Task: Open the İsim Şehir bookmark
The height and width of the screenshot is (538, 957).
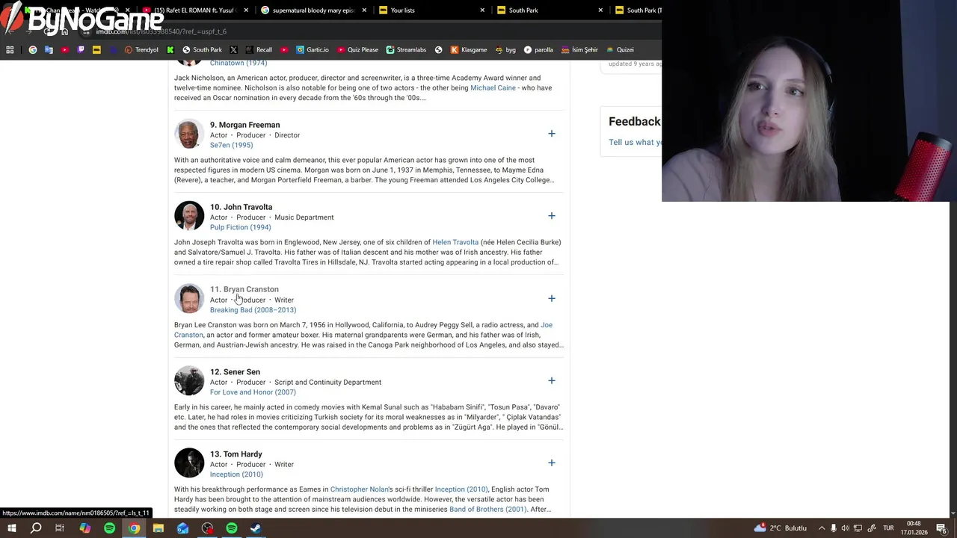Action: (x=579, y=49)
